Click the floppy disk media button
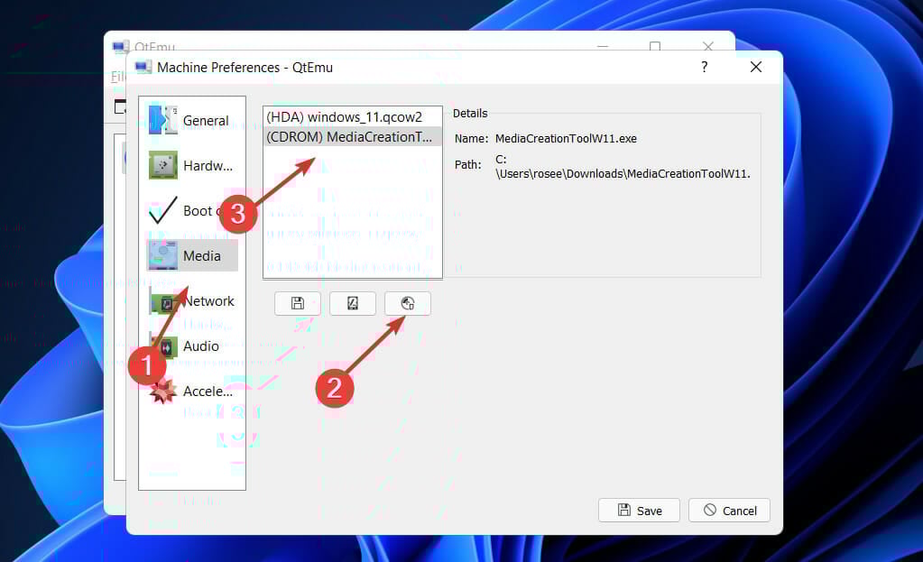The width and height of the screenshot is (923, 562). [297, 304]
